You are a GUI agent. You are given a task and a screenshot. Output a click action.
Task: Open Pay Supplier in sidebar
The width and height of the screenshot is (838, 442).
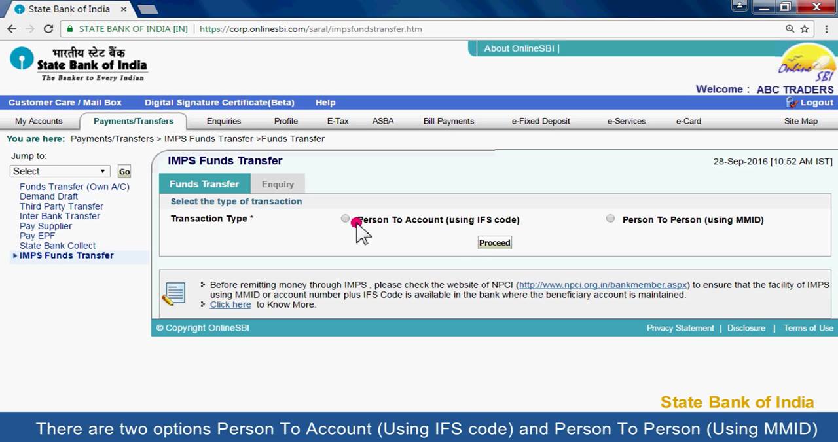(x=46, y=226)
